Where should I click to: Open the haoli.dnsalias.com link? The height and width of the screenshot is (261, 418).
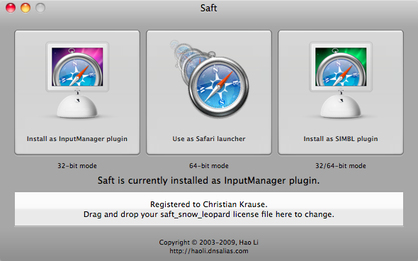[209, 251]
